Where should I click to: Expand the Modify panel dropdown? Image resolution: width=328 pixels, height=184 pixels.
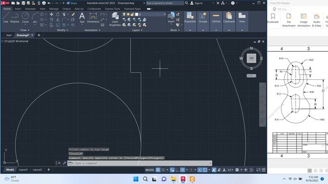63,30
